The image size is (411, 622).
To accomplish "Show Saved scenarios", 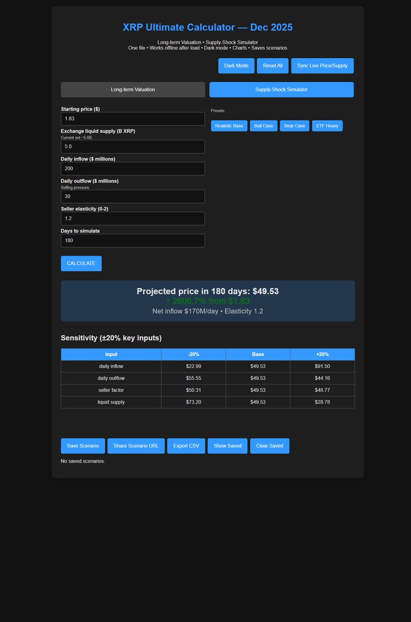I will tap(228, 446).
